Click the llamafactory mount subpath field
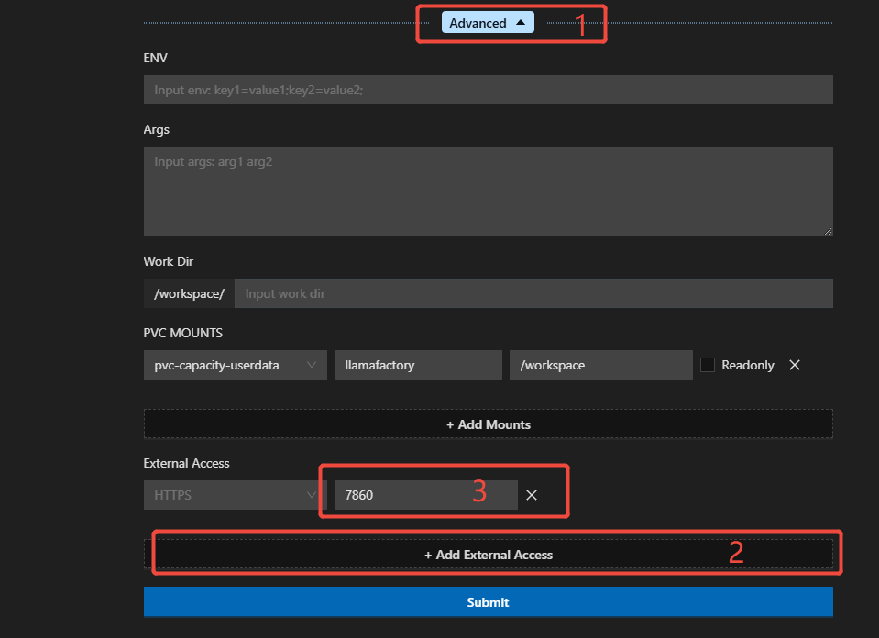Screen dimensions: 879x638 click(x=418, y=365)
